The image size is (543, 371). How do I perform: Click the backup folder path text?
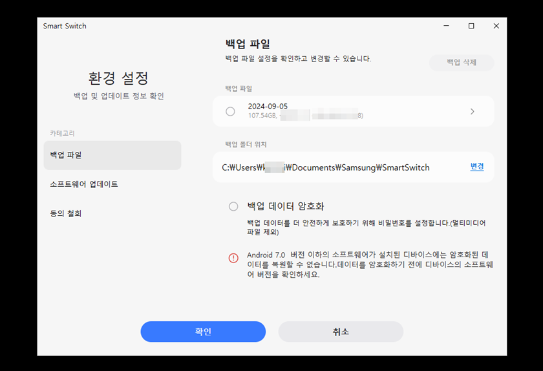(x=326, y=167)
